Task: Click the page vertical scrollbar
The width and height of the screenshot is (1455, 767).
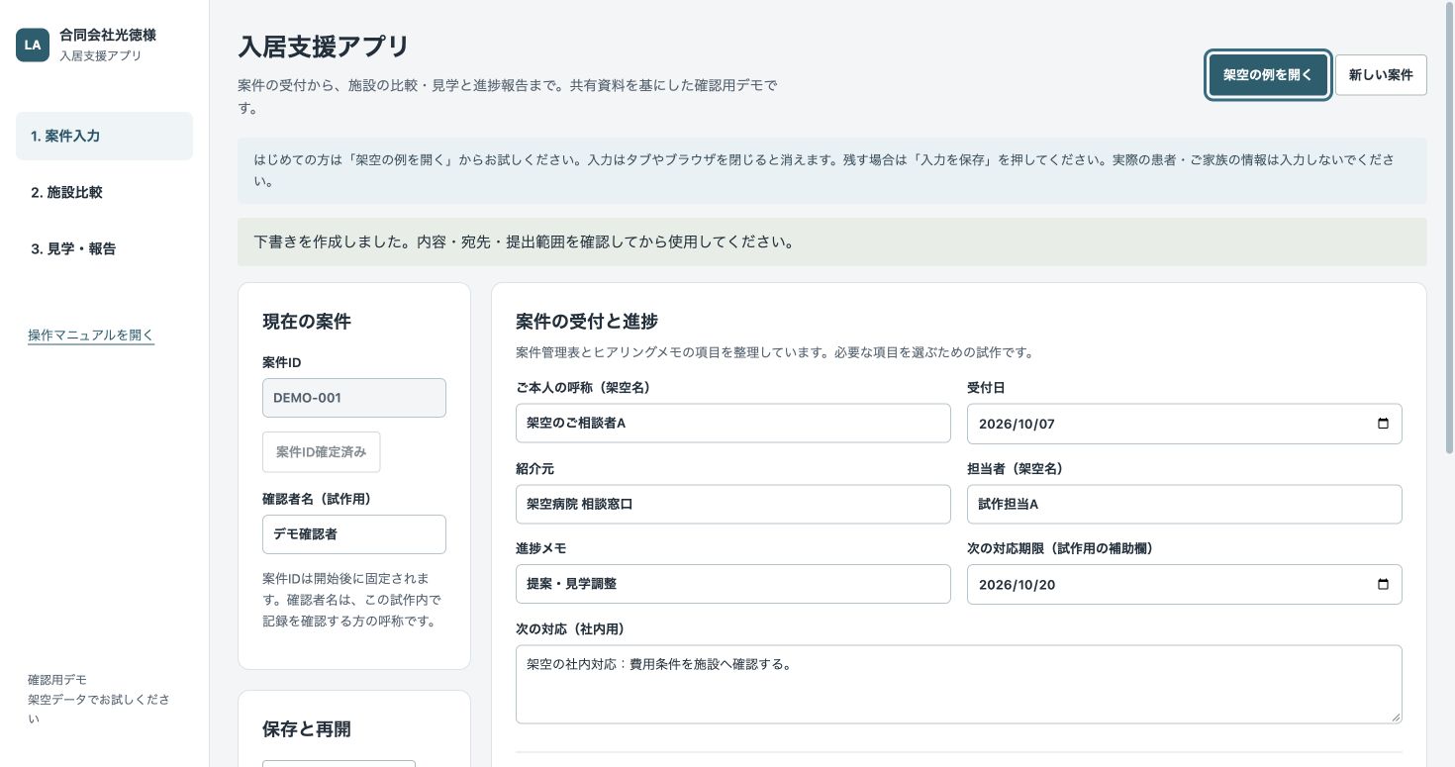Action: click(x=1450, y=228)
